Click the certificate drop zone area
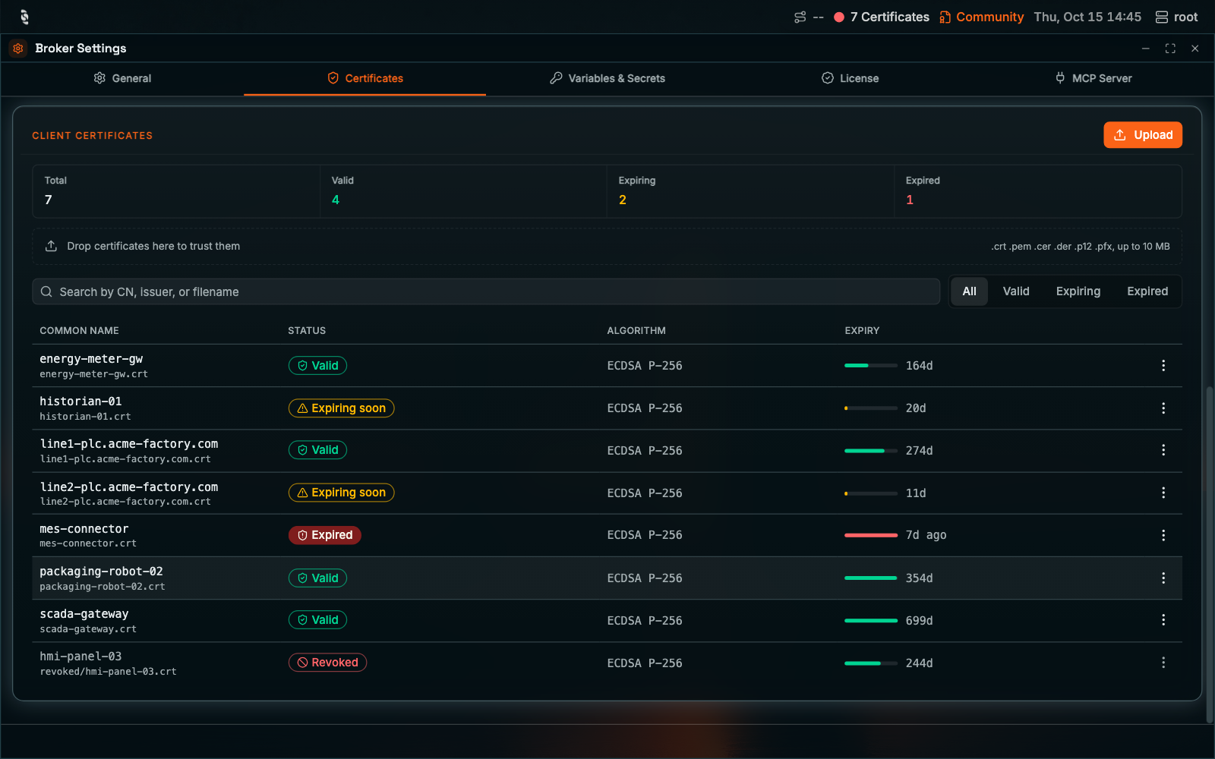This screenshot has width=1215, height=759. 607,246
